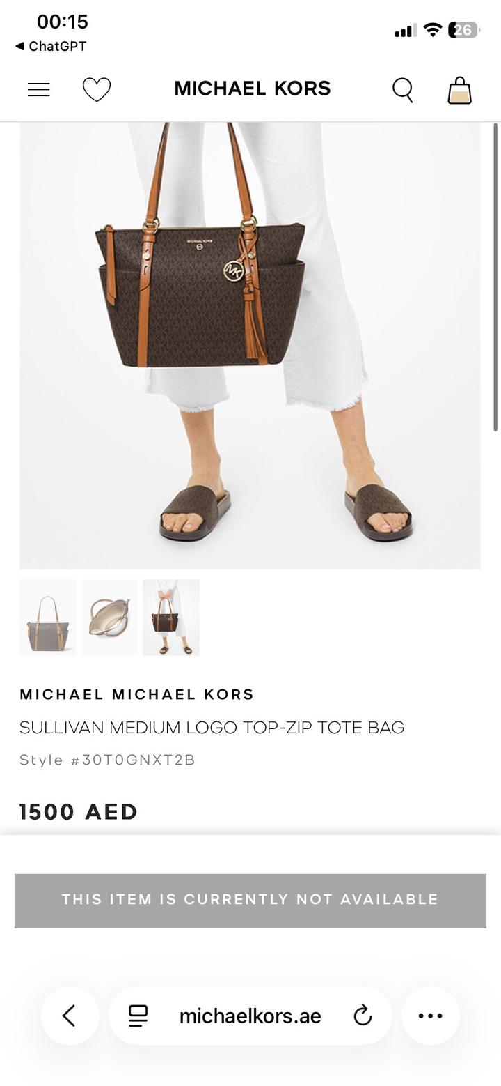501x1086 pixels.
Task: Tap the search magnifier icon
Action: [403, 89]
